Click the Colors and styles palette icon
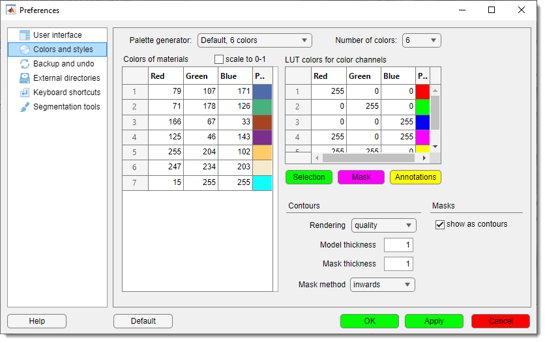The width and height of the screenshot is (545, 342). 25,50
